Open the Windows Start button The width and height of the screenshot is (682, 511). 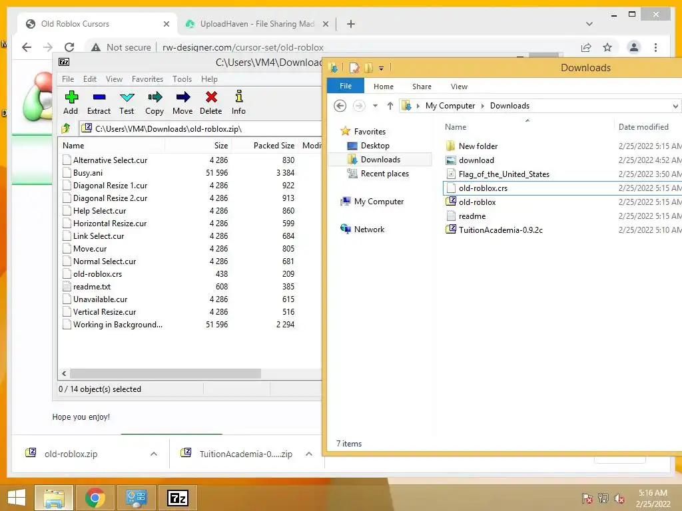(x=17, y=498)
